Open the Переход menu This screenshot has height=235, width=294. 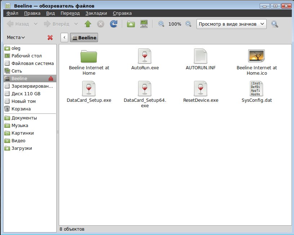[70, 13]
